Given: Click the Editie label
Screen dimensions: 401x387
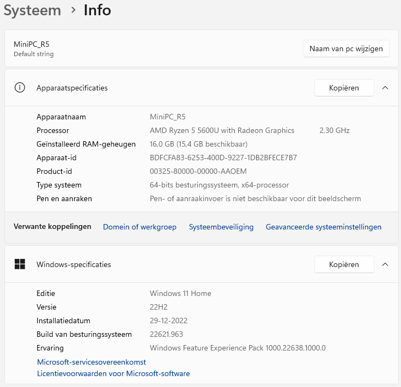Looking at the screenshot, I should (x=46, y=293).
